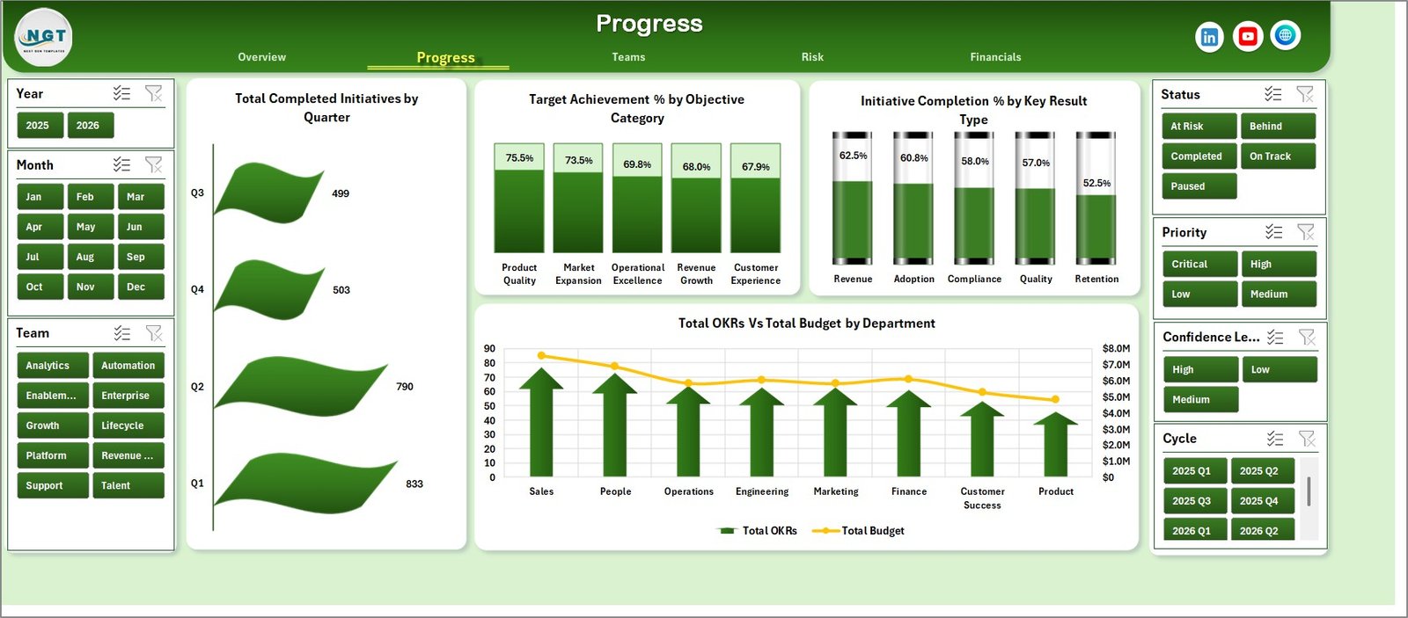Filter Team by Analytics
Viewport: 1408px width, 618px height.
point(53,366)
